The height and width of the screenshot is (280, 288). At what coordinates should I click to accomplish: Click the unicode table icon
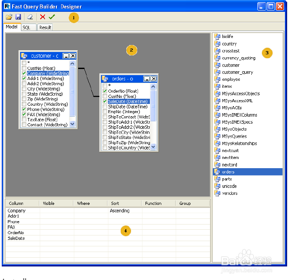217,186
